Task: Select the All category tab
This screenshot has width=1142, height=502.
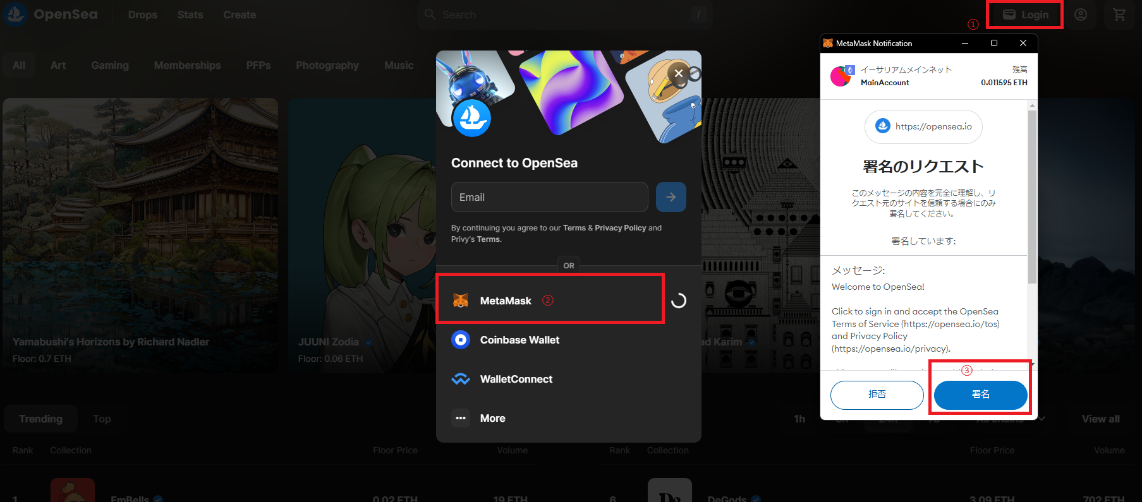Action: pos(19,65)
